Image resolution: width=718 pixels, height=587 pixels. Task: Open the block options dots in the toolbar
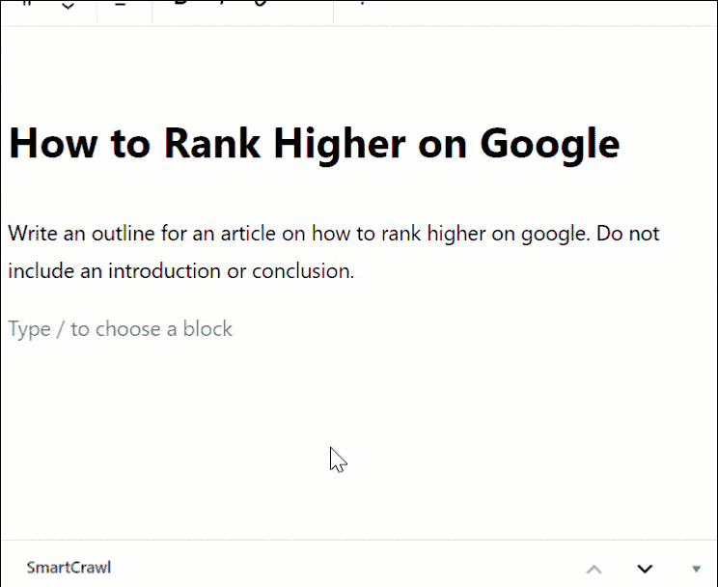(x=362, y=3)
